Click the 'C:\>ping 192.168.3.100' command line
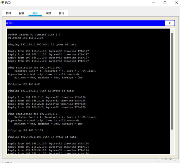Image resolution: width=180 pixels, height=163 pixels. pyautogui.click(x=25, y=130)
